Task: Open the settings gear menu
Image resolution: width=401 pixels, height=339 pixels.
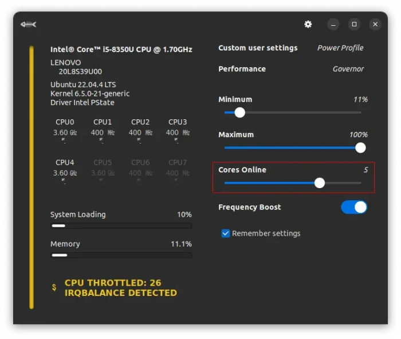Action: [x=308, y=24]
